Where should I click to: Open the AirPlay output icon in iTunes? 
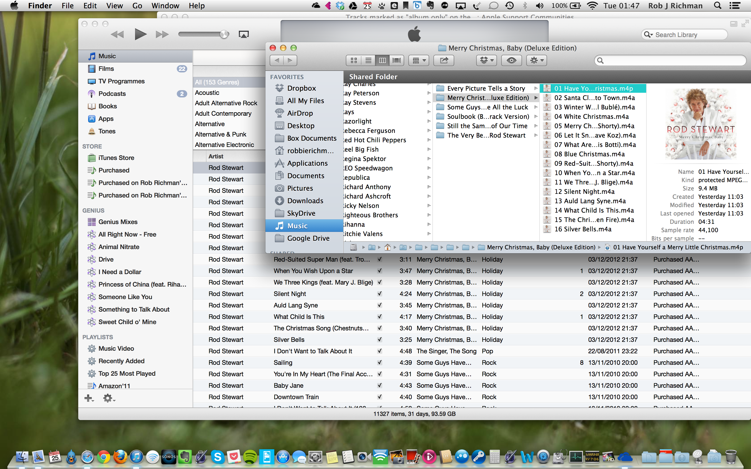[244, 34]
